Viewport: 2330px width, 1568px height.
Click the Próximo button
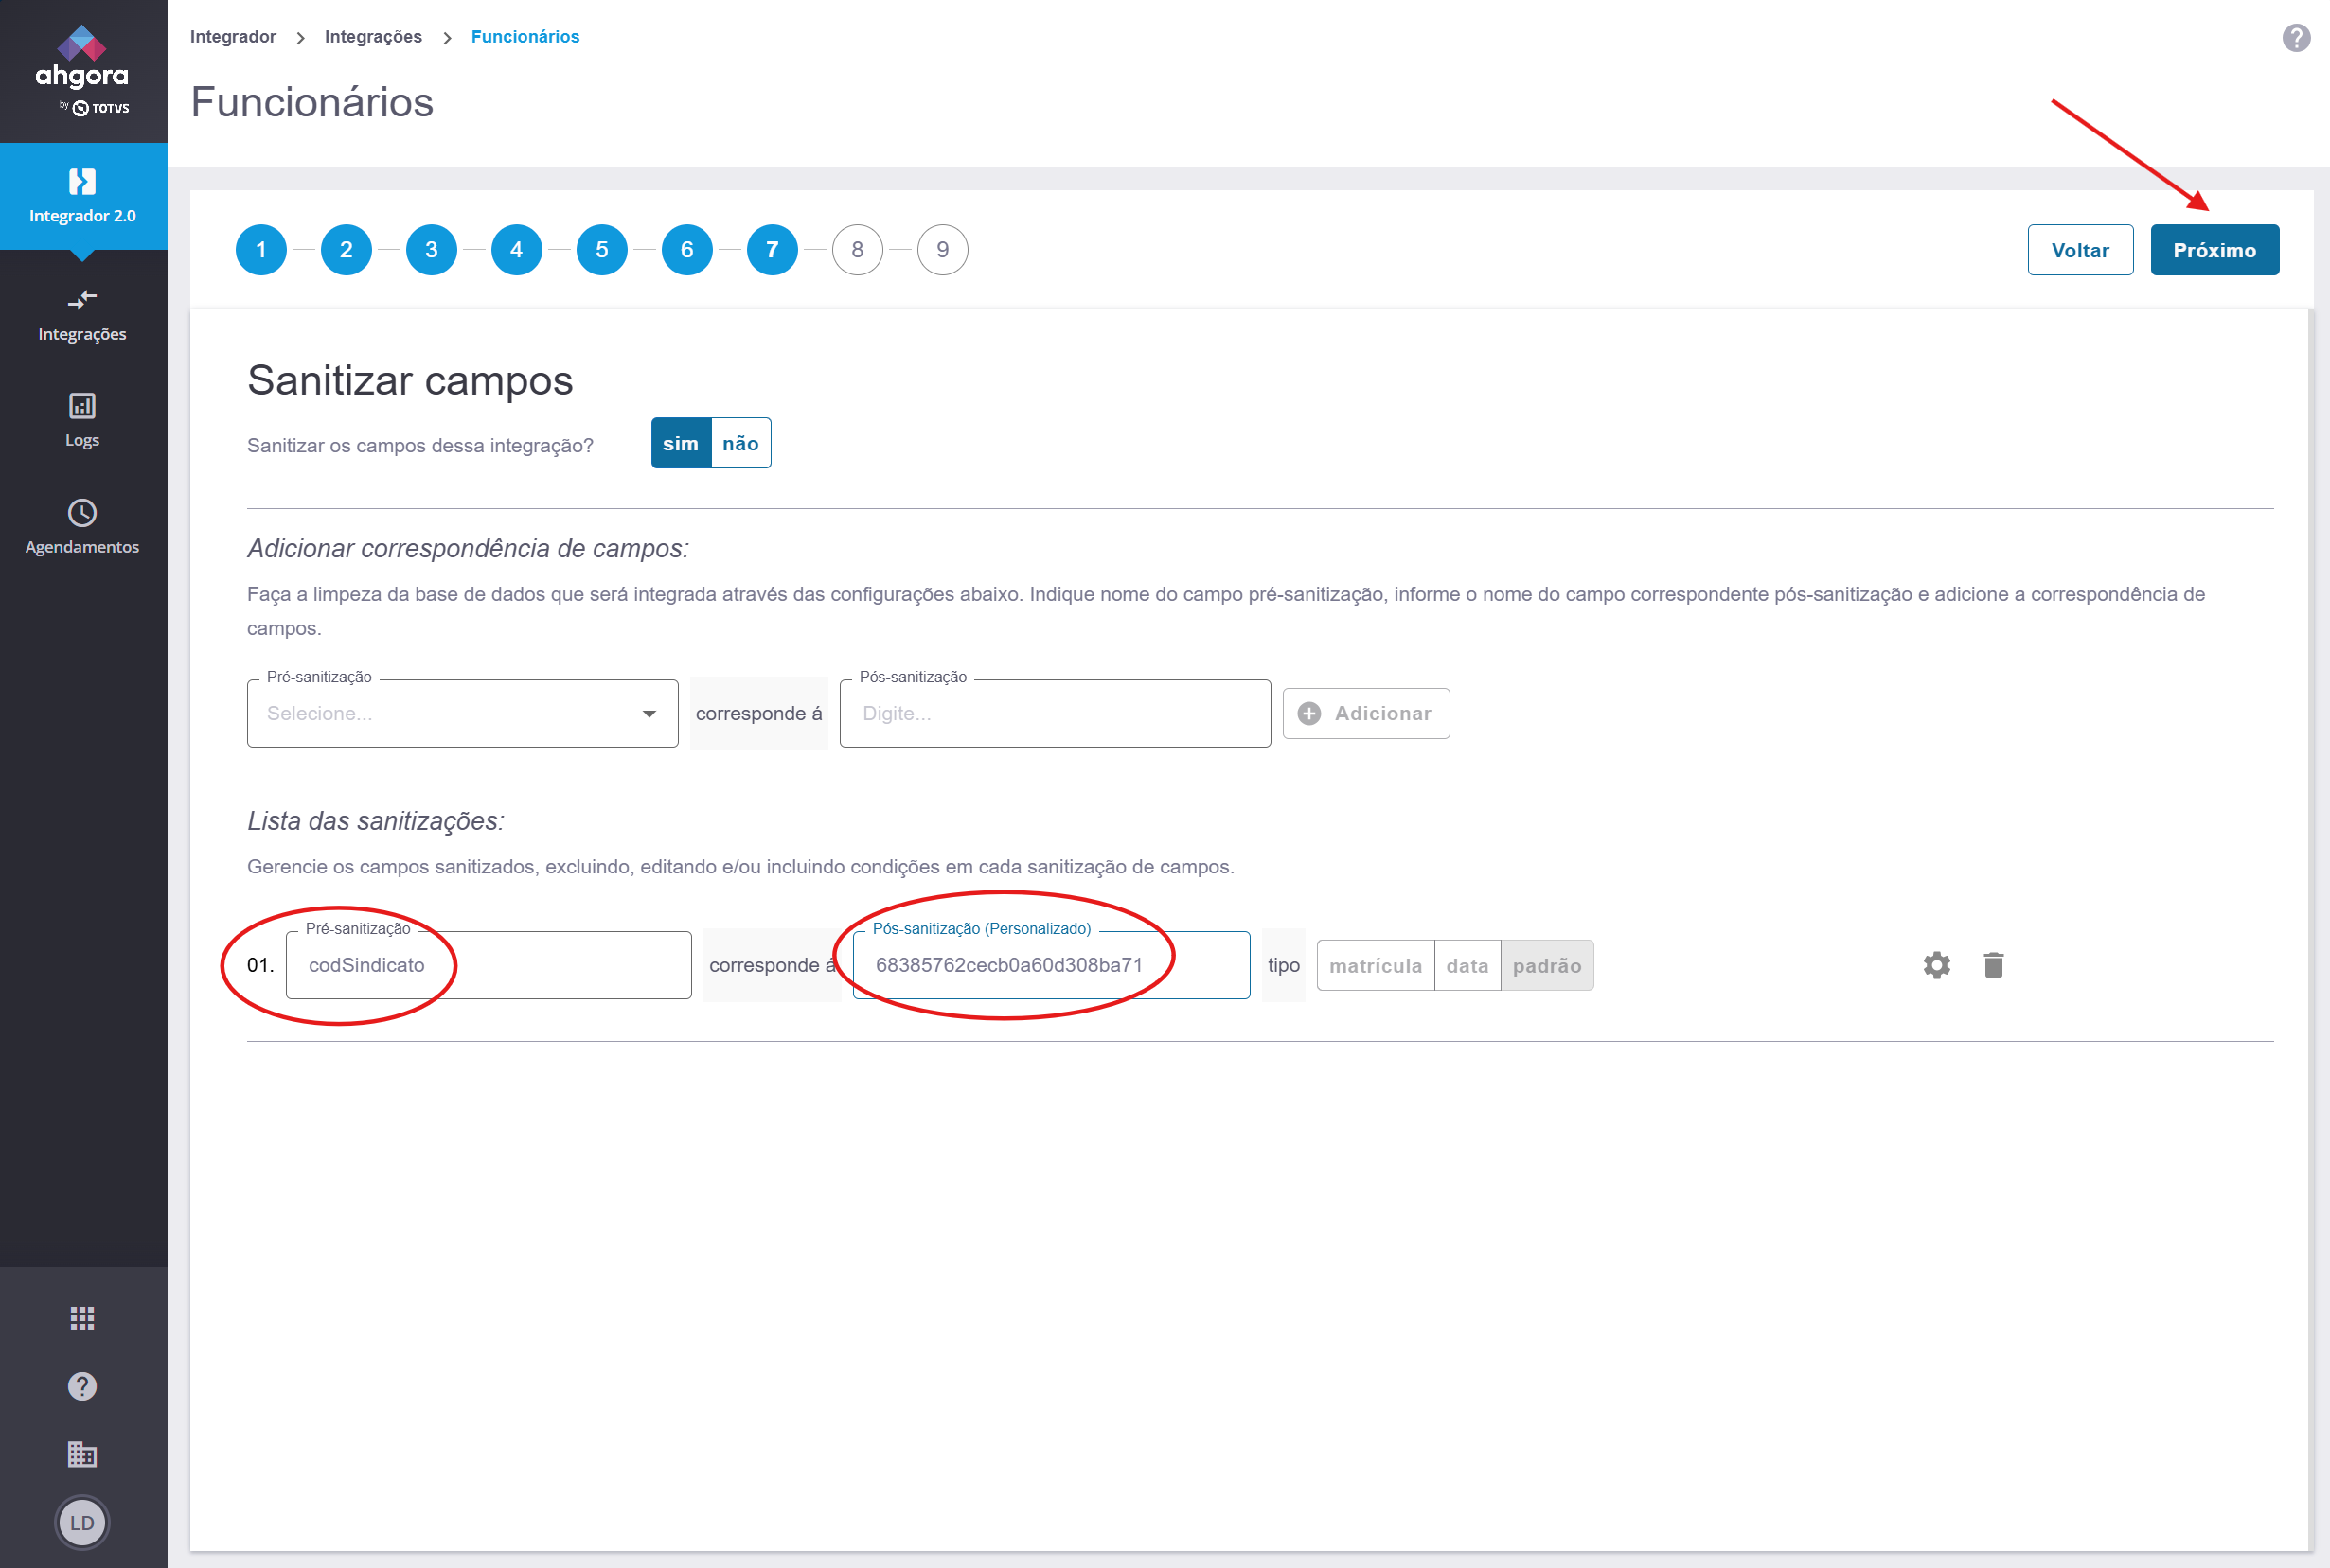coord(2214,250)
